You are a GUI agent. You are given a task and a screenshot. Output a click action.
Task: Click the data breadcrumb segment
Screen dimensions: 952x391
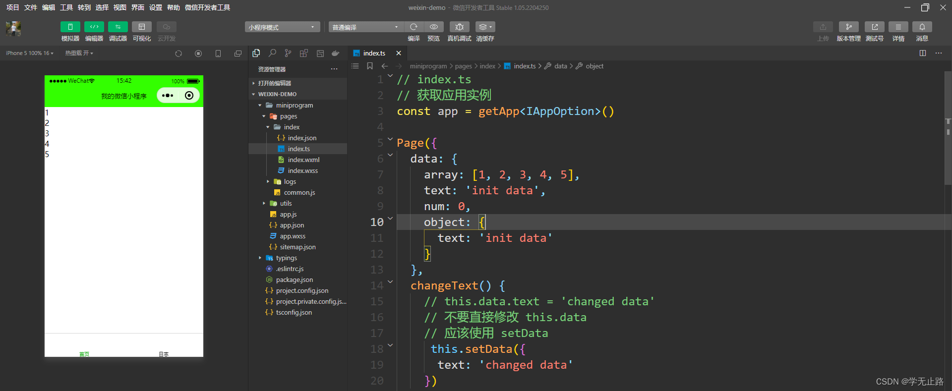561,66
